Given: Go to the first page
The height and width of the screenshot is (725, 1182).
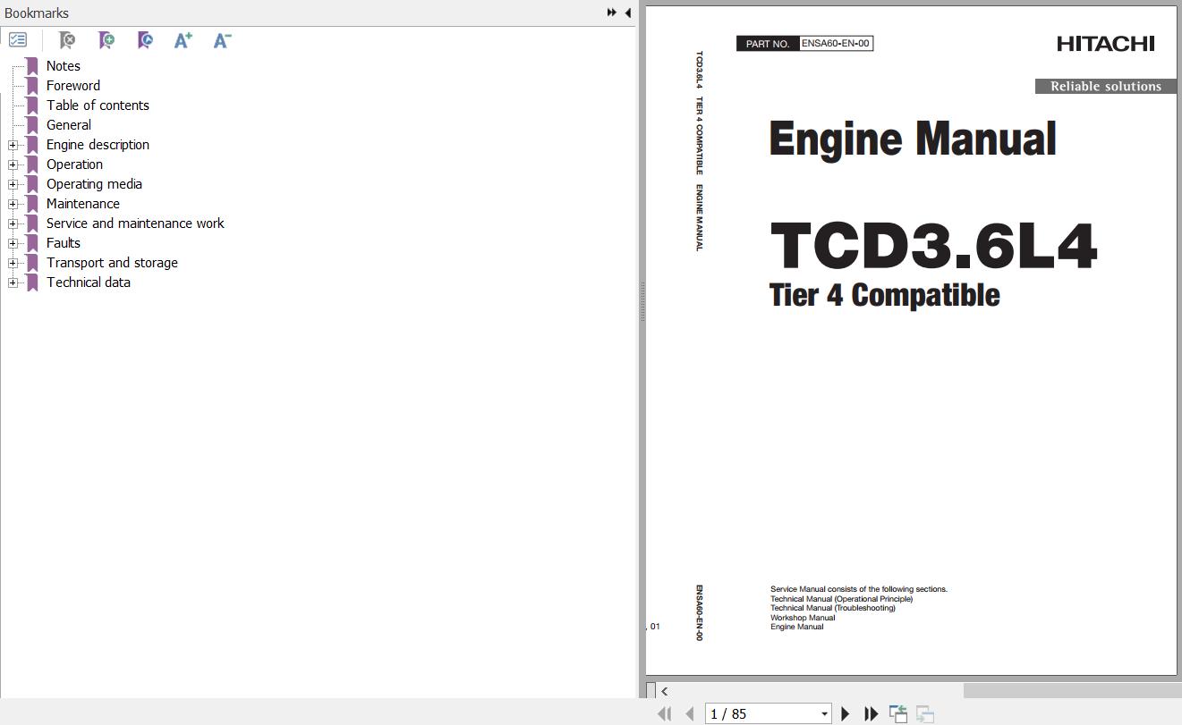Looking at the screenshot, I should [x=664, y=713].
